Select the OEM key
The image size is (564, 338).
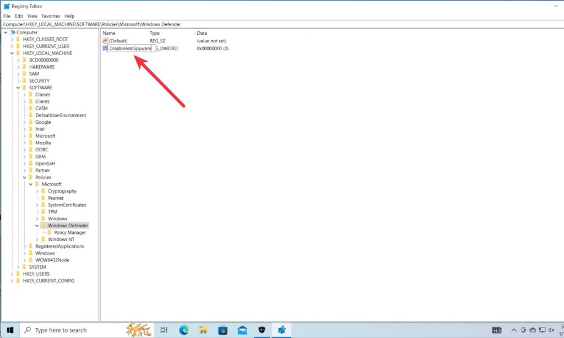coord(40,157)
